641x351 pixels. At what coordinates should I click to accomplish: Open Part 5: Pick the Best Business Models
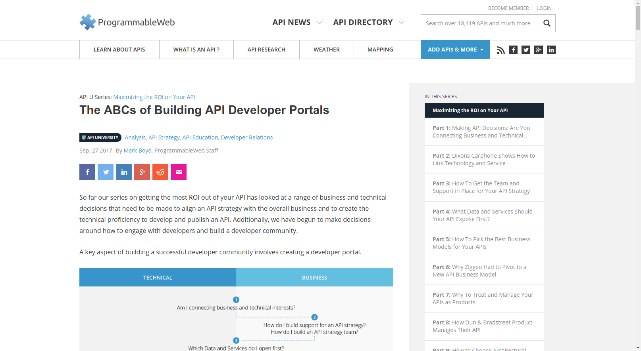pos(484,243)
